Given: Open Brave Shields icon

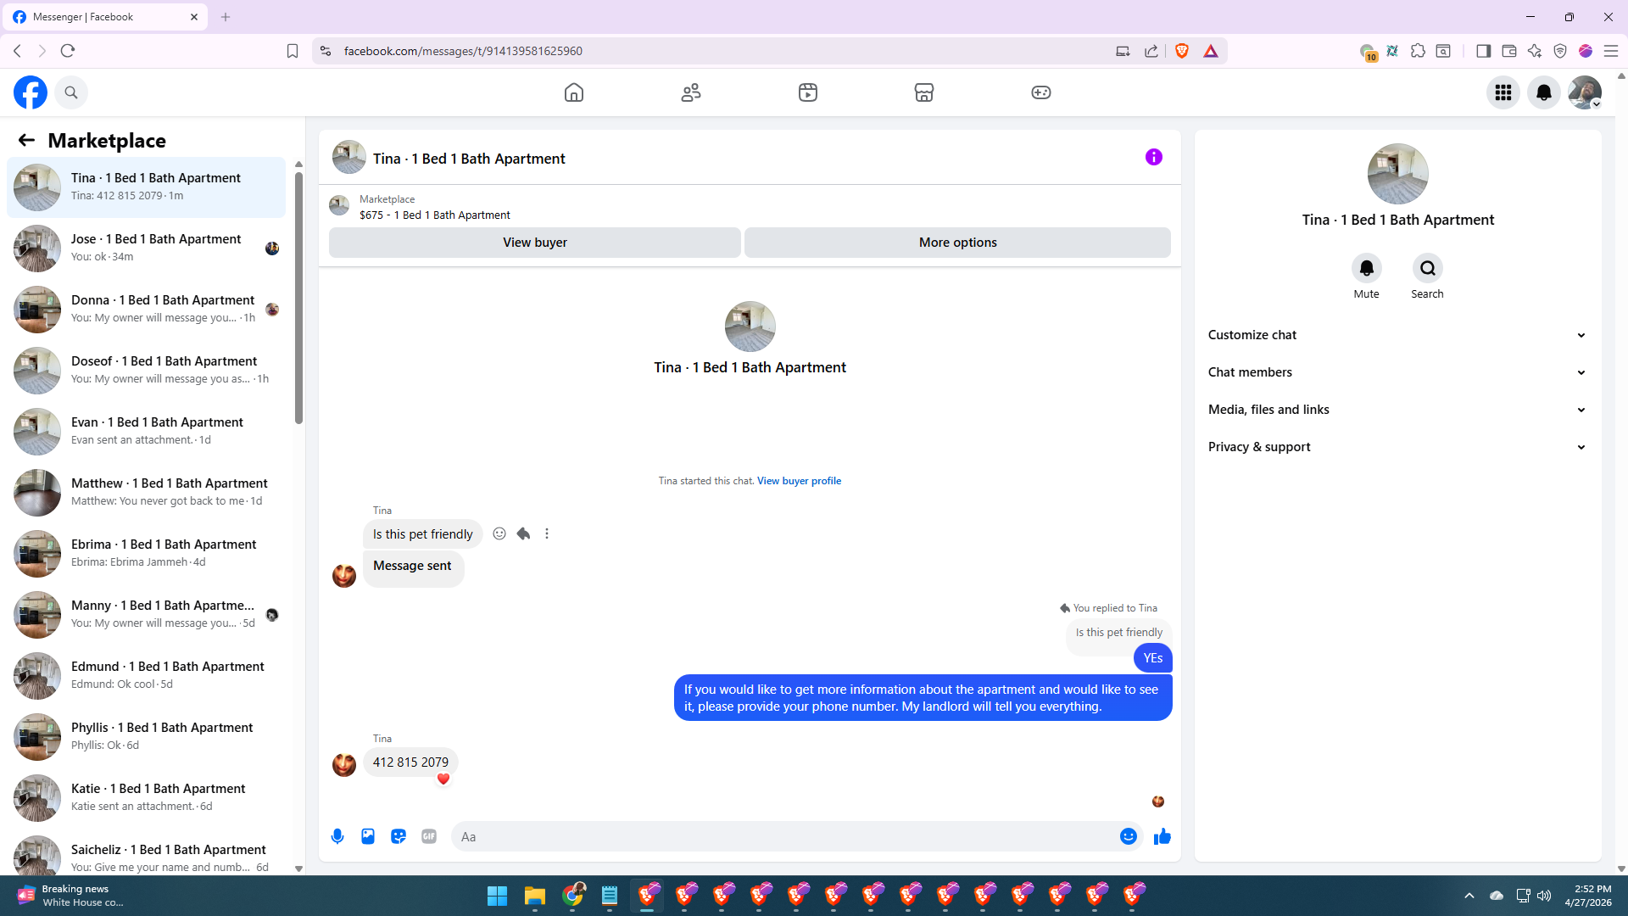Looking at the screenshot, I should 1182,51.
